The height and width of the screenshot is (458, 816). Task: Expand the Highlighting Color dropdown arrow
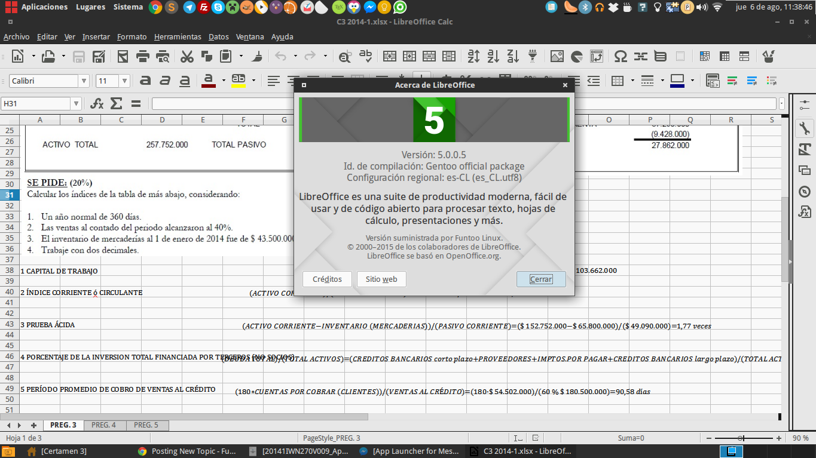(x=253, y=80)
